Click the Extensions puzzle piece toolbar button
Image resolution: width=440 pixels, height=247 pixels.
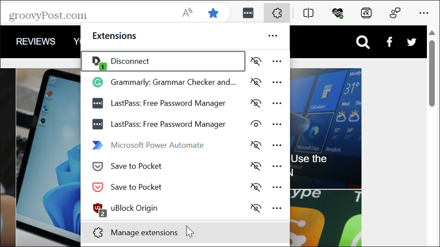277,13
